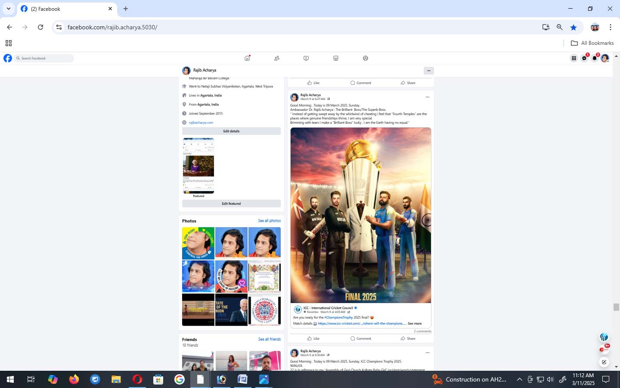Click browser Back arrow

(x=9, y=27)
